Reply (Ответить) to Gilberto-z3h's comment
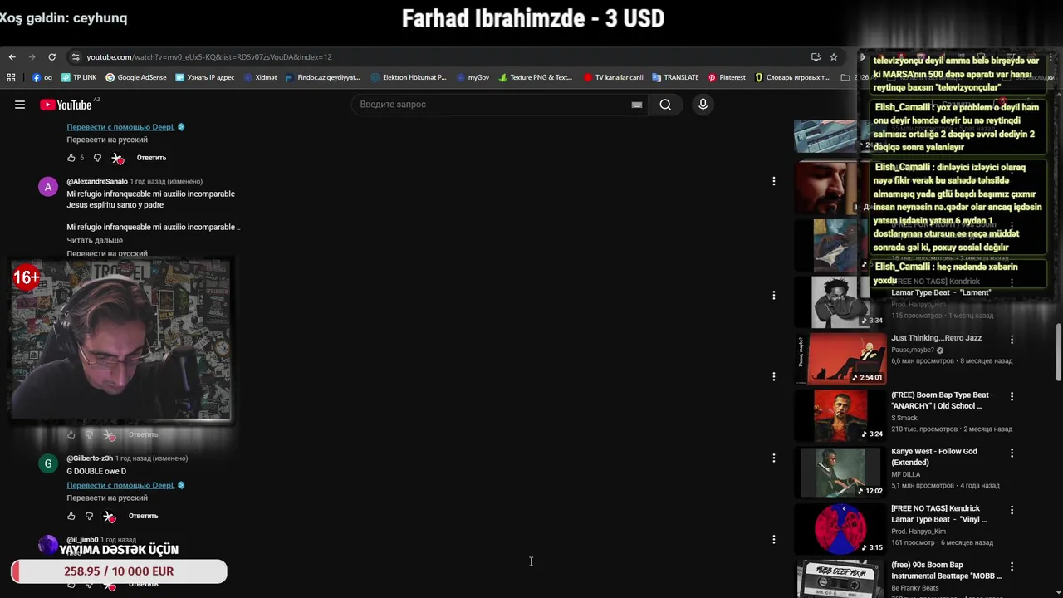The image size is (1063, 598). click(x=143, y=516)
